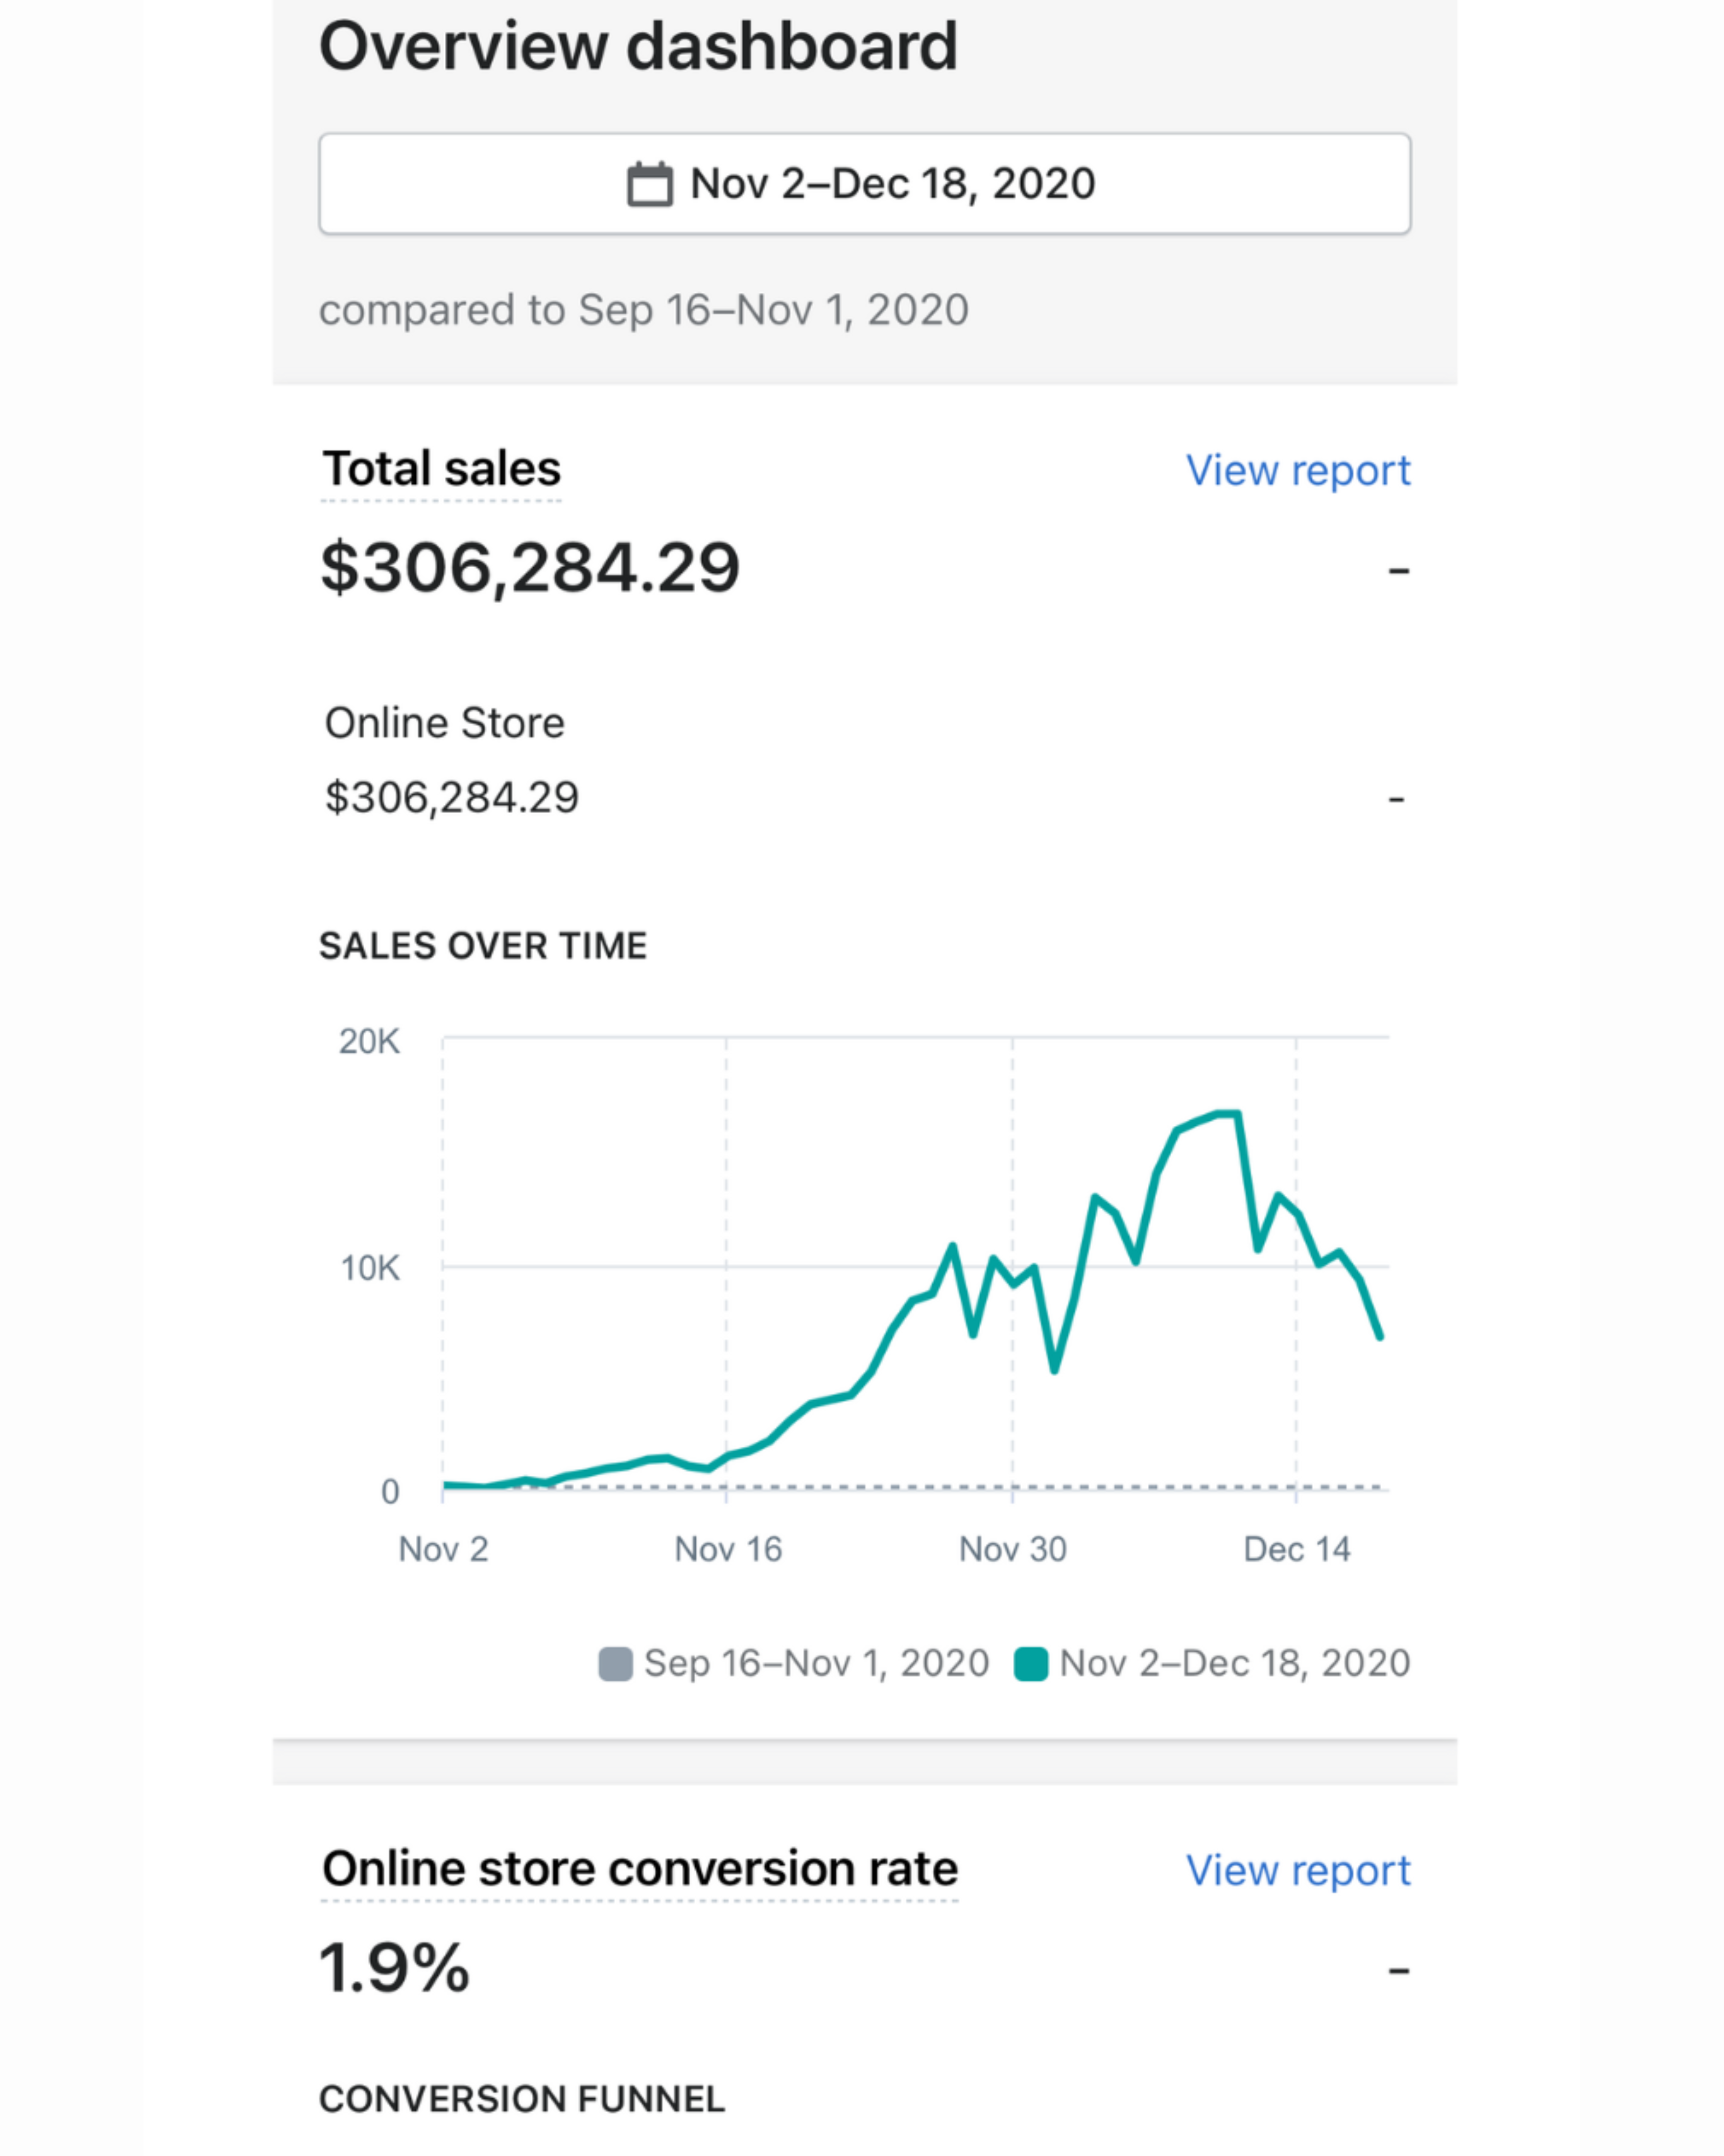Open View report link for Total sales

[x=1297, y=470]
